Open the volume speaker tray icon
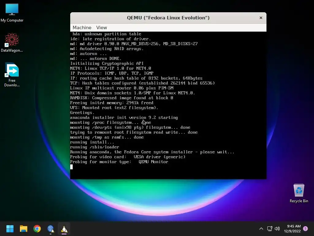This screenshot has width=314, height=236. pos(277,229)
